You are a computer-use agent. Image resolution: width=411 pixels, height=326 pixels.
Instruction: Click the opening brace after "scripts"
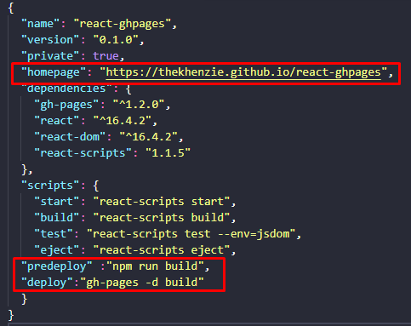click(x=96, y=186)
